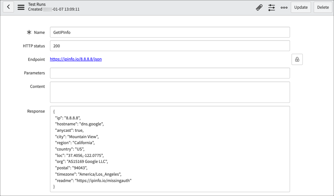Click the "postal": "94043" line
Screen dimensions: 334x196
click(71, 168)
